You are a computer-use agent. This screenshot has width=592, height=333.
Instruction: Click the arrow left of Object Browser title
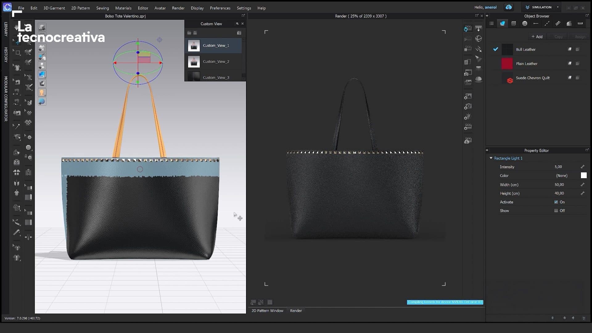click(487, 16)
